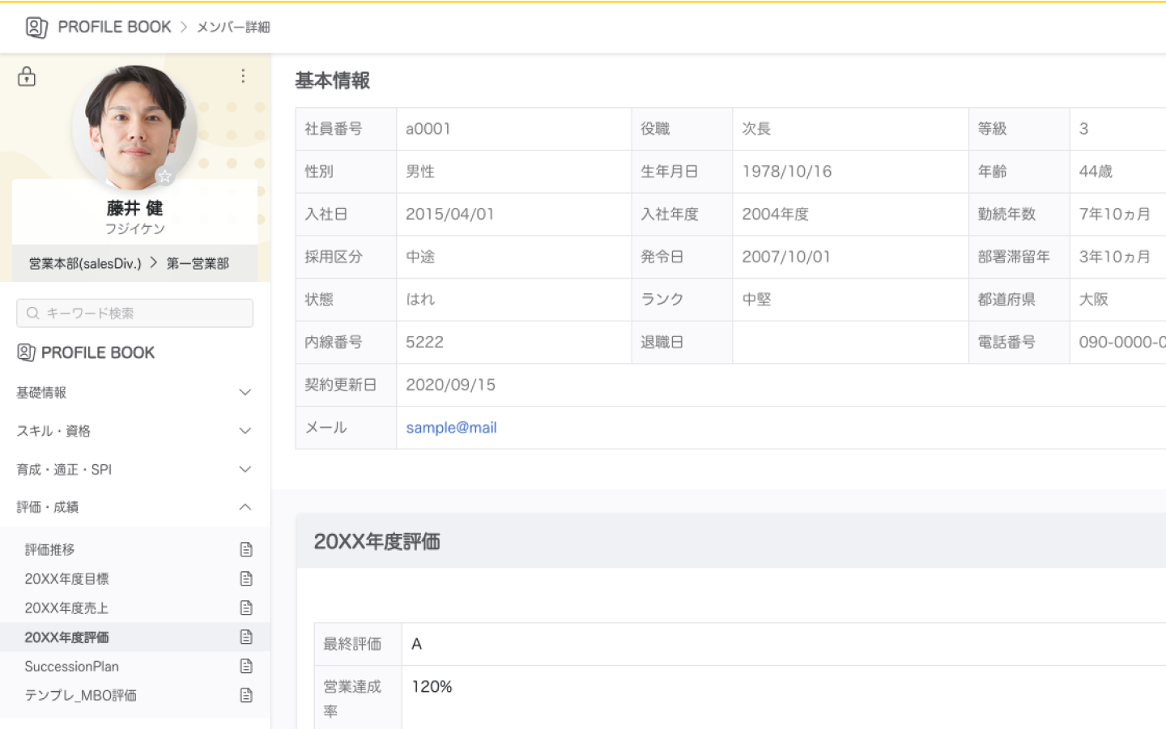Toggle the favorite star on profile photo
Screen dimensions: 1166x729
coord(164,176)
